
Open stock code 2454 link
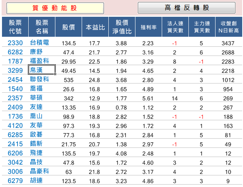coord(15,80)
